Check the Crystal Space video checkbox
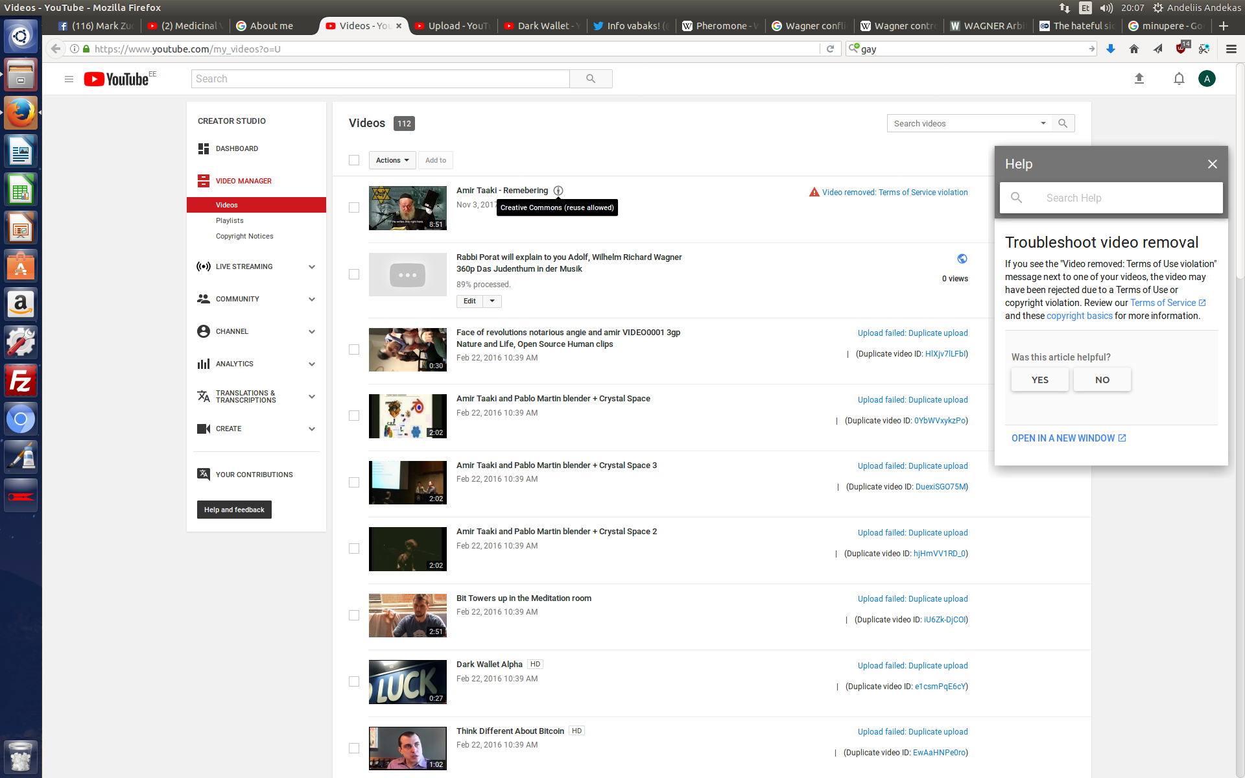This screenshot has height=778, width=1245. tap(354, 416)
